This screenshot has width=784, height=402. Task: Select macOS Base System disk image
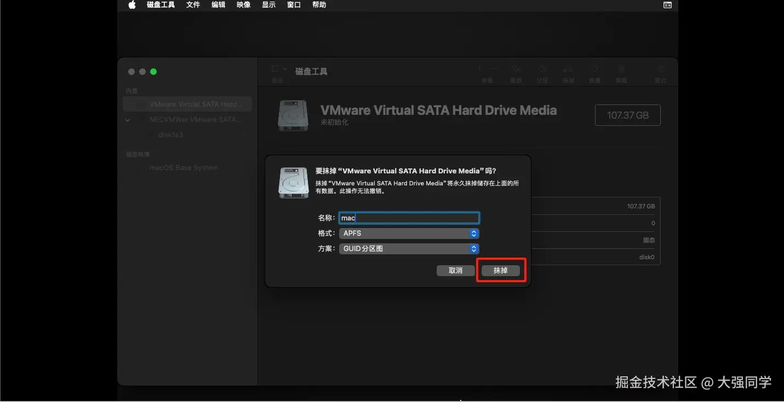(187, 168)
